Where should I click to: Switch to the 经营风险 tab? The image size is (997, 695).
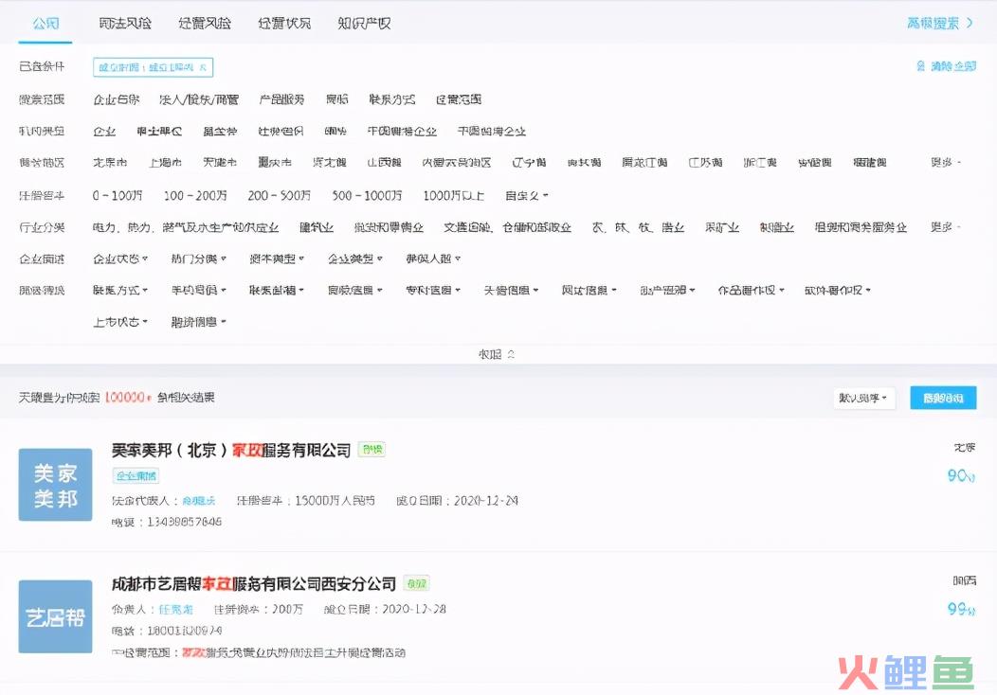coord(205,24)
